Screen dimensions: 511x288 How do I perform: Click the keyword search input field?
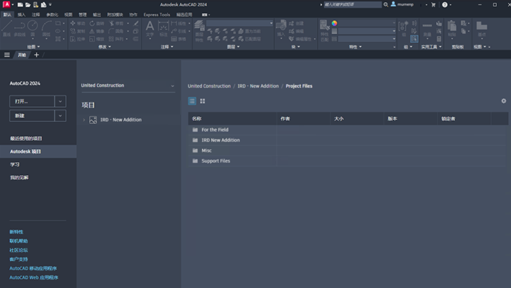pyautogui.click(x=352, y=5)
